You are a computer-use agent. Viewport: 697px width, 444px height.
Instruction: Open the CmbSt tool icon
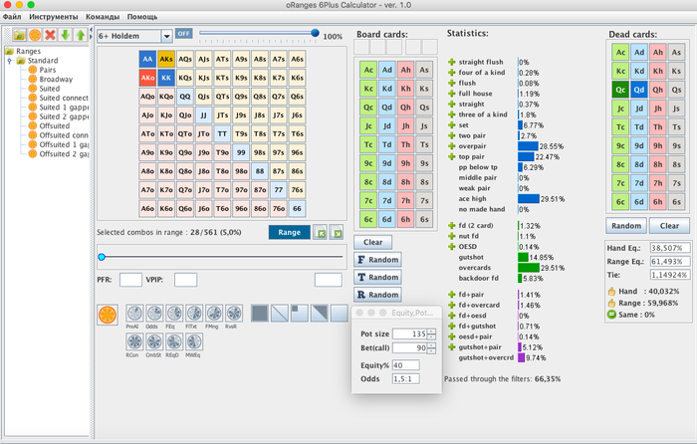tap(154, 341)
